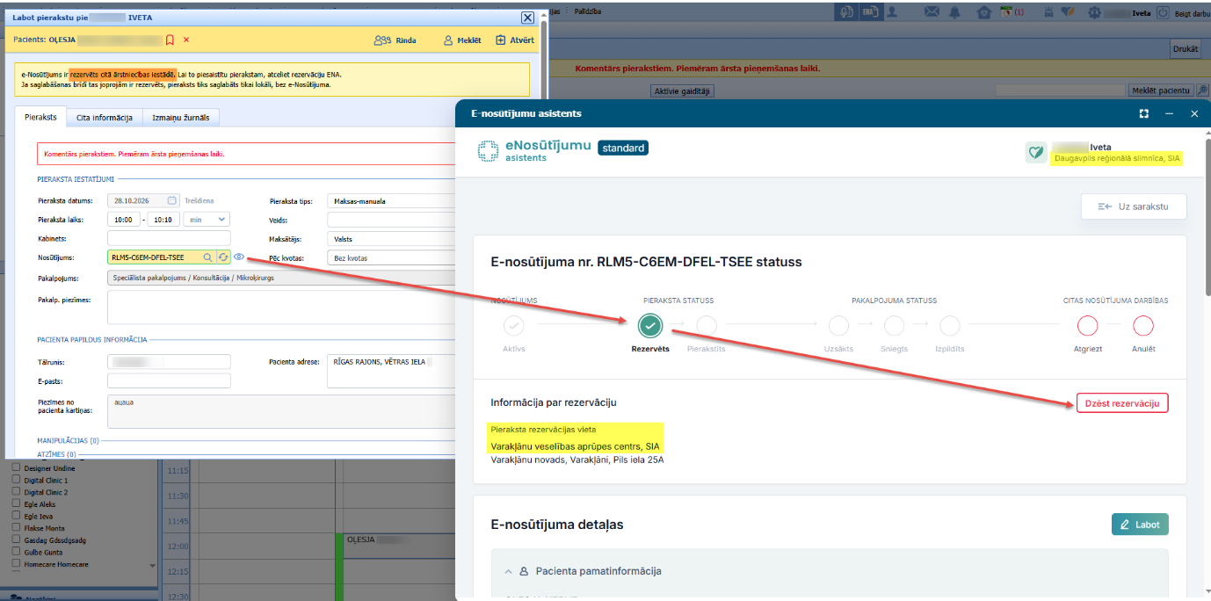This screenshot has height=601, width=1211.
Task: Tick the Designer Undine checkbox
Action: (x=15, y=468)
